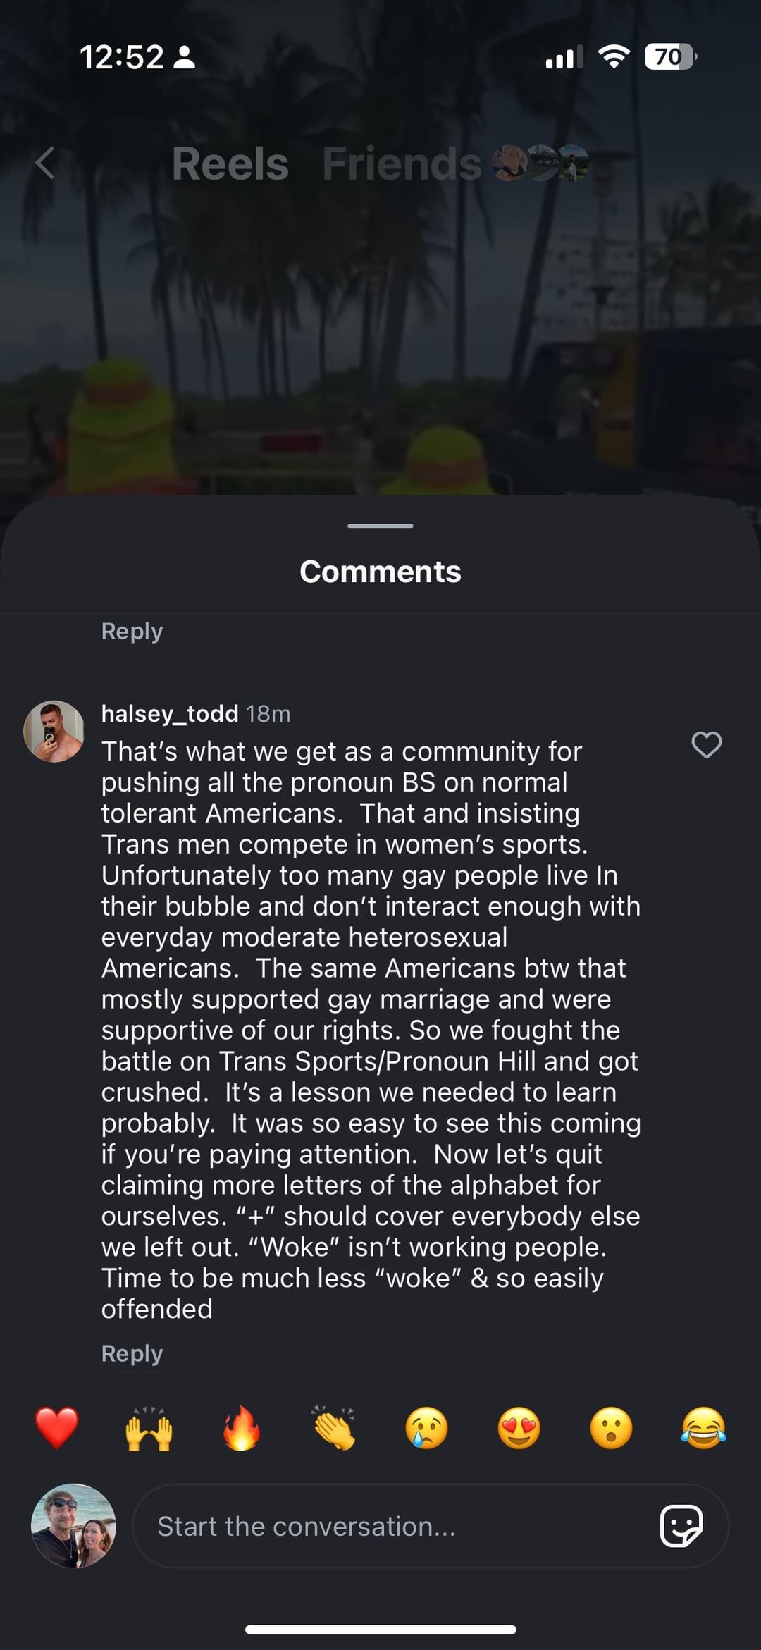Tap the red heart emoji reaction
Viewport: 761px width, 1650px height.
[x=57, y=1428]
